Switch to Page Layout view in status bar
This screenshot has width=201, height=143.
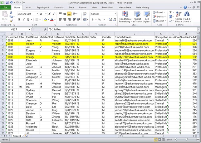[x=159, y=140]
